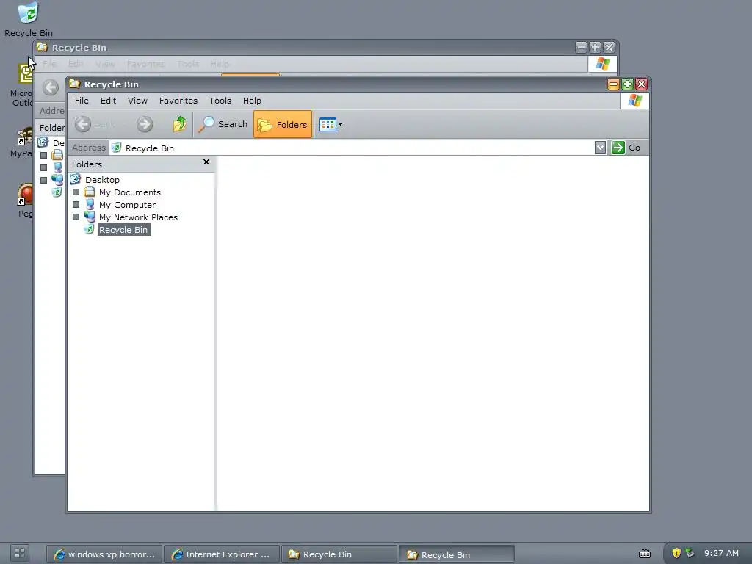Viewport: 752px width, 564px height.
Task: Click the Back arrow in front window
Action: [x=82, y=124]
